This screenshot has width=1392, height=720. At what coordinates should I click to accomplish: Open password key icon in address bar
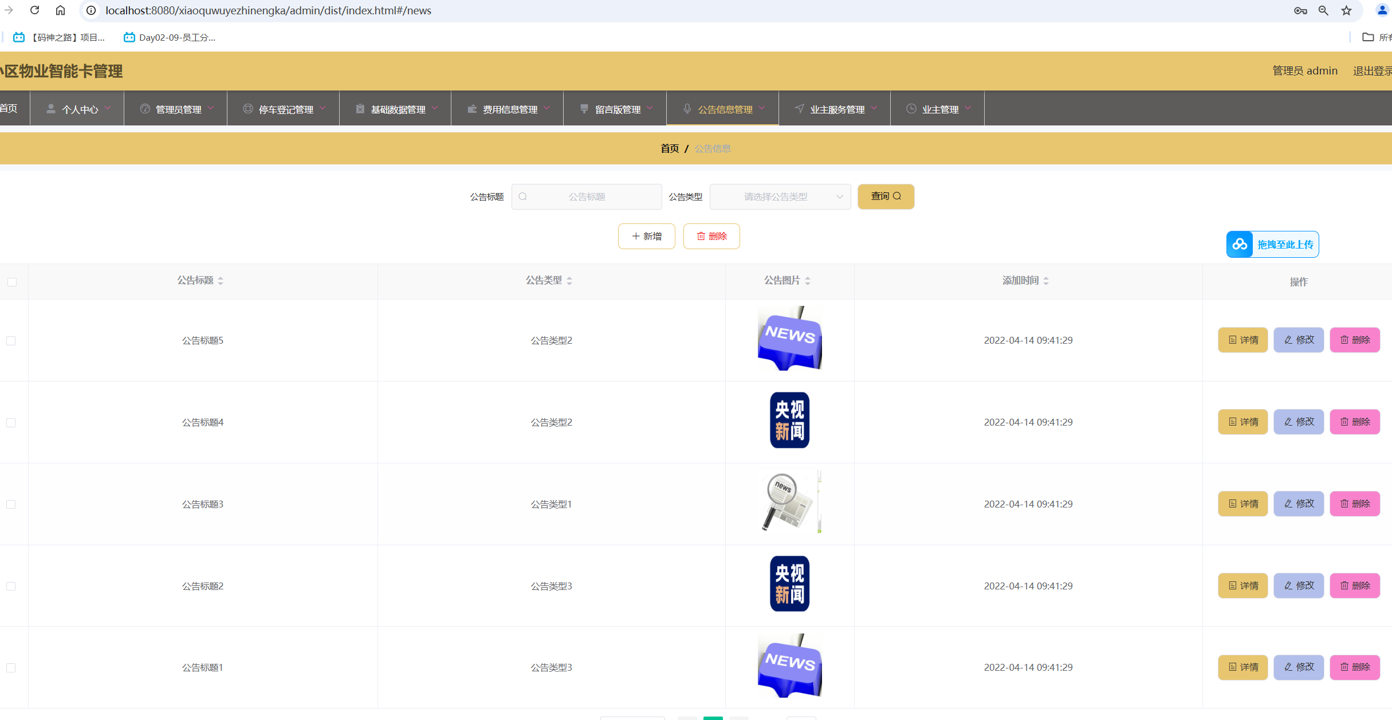(x=1300, y=10)
